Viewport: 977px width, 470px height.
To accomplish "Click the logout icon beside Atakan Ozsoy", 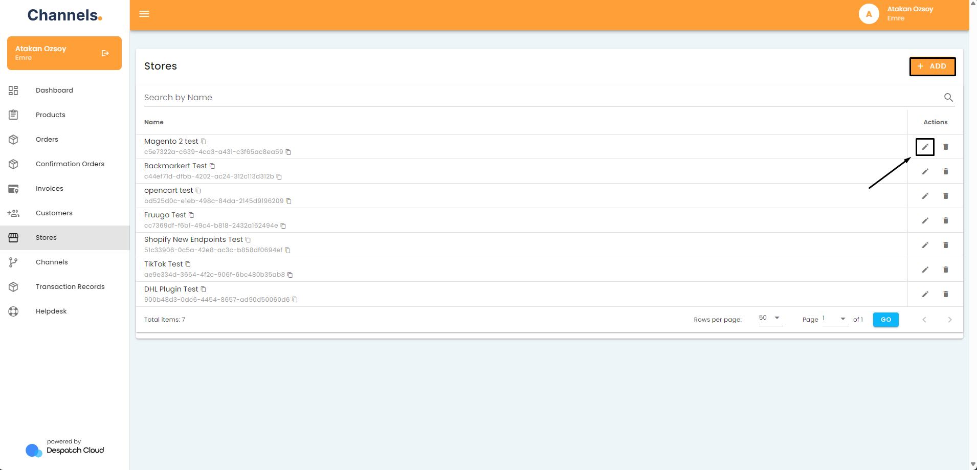I will point(105,53).
